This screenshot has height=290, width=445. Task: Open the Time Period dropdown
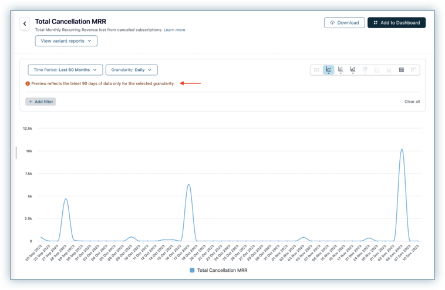pyautogui.click(x=65, y=70)
